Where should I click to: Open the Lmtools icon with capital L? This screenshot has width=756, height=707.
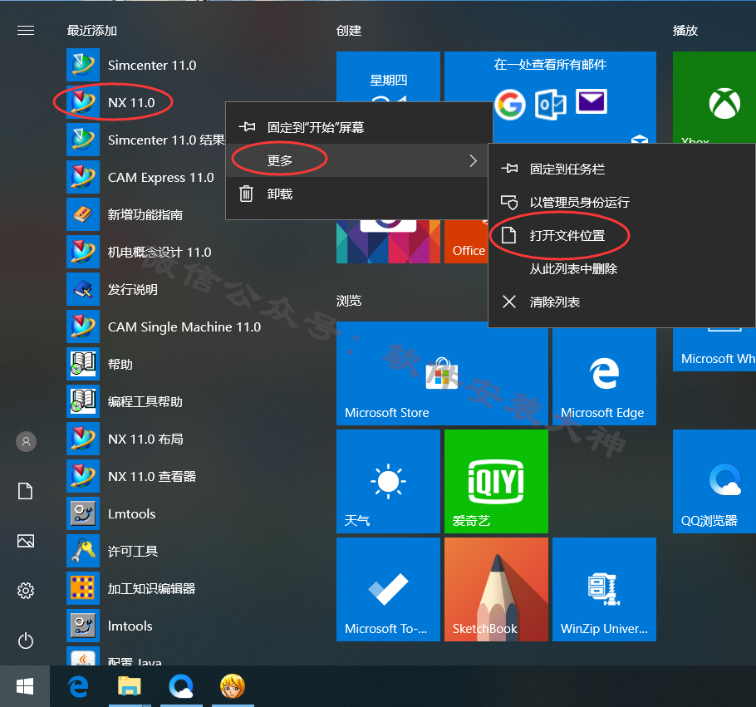(83, 513)
